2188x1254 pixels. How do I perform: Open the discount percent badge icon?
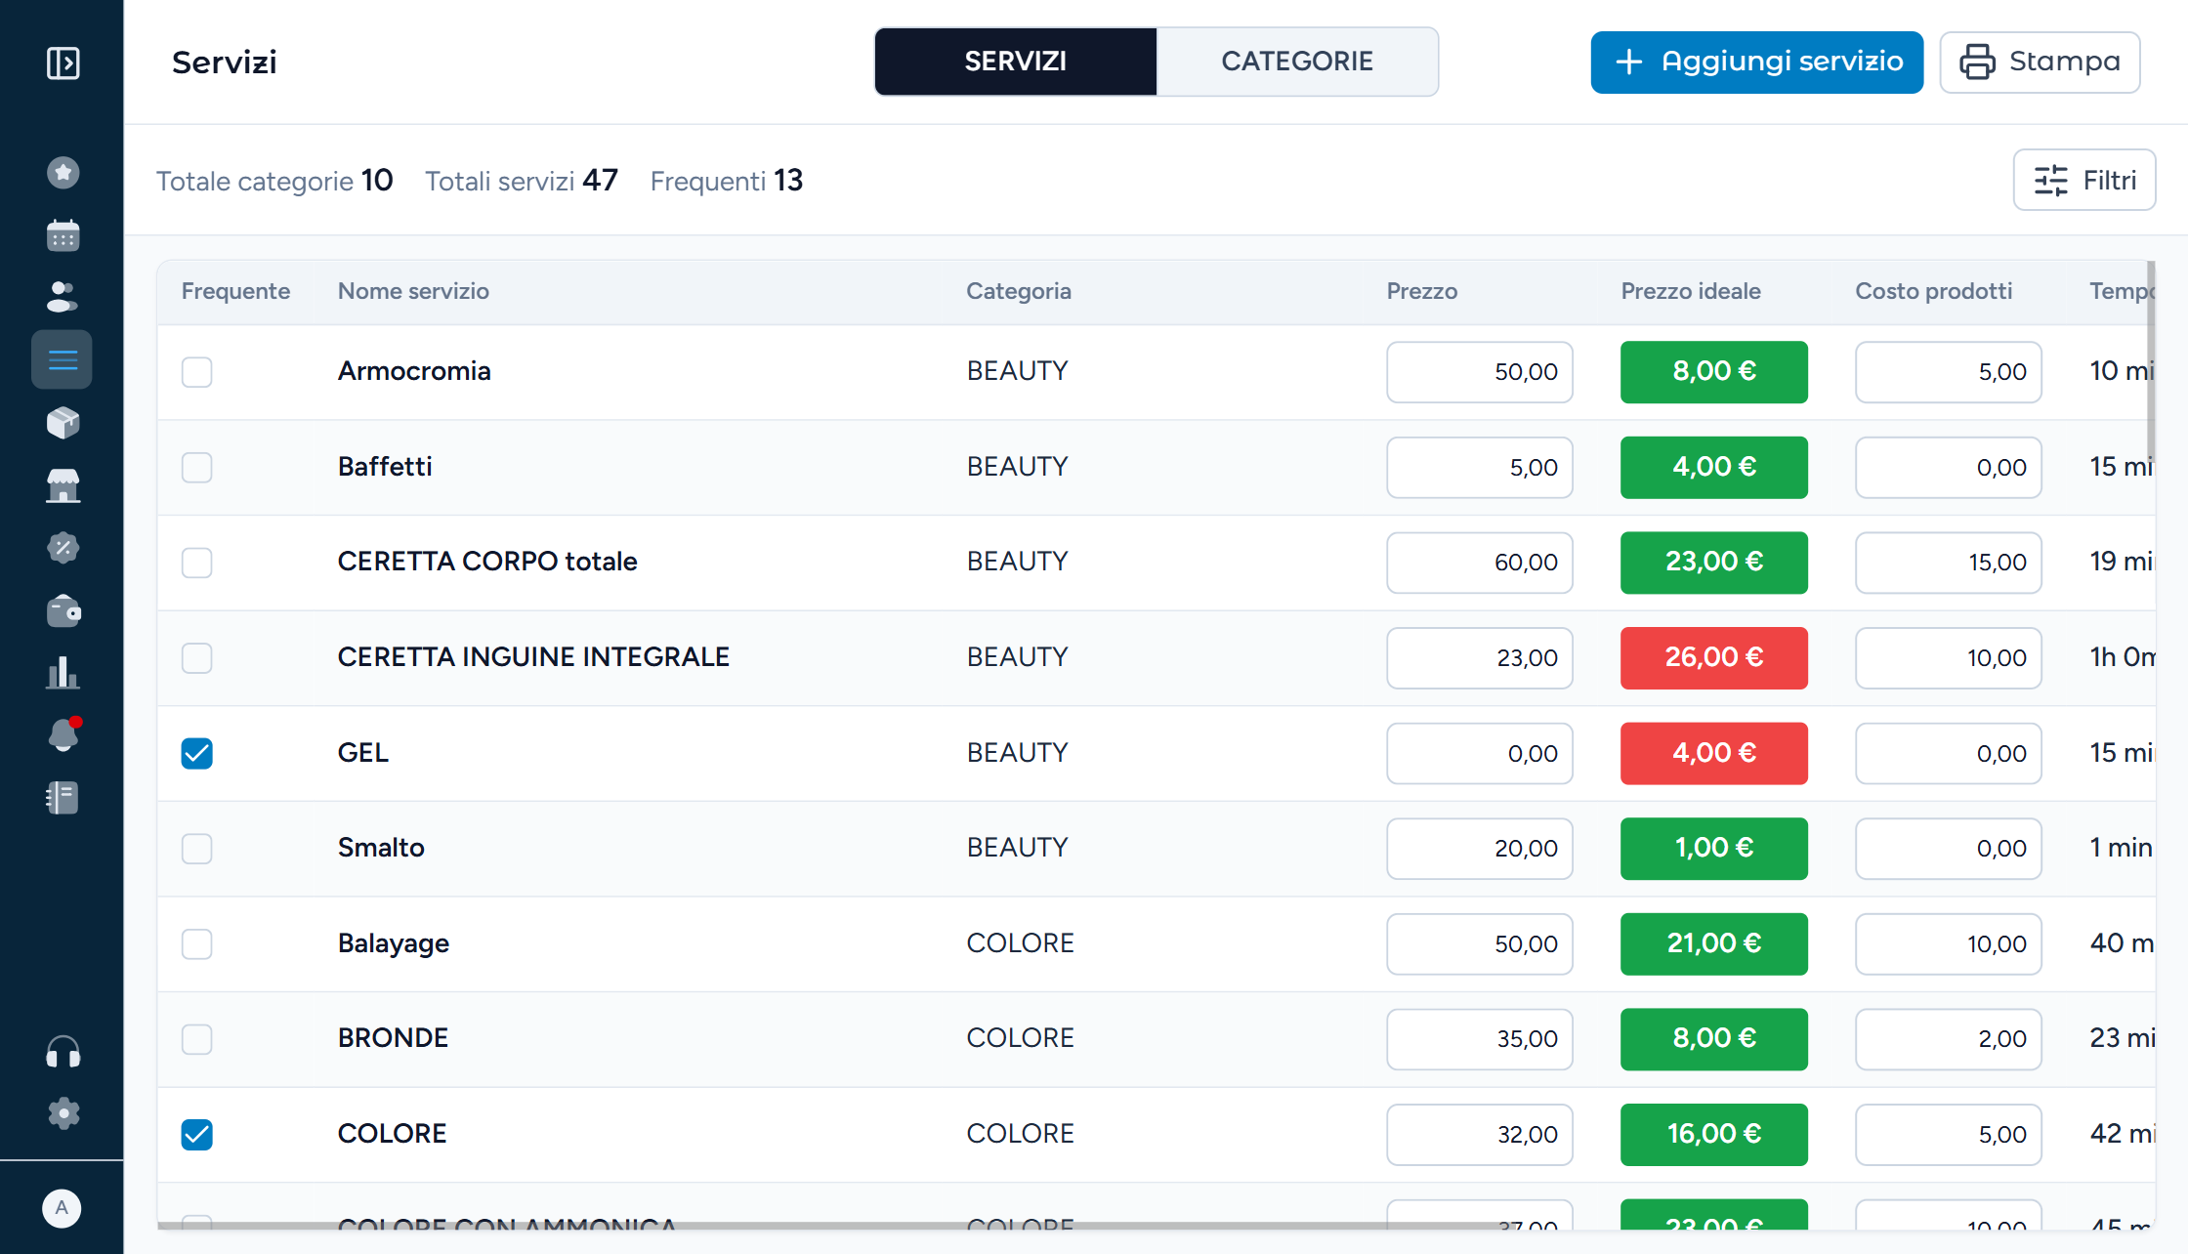click(63, 548)
